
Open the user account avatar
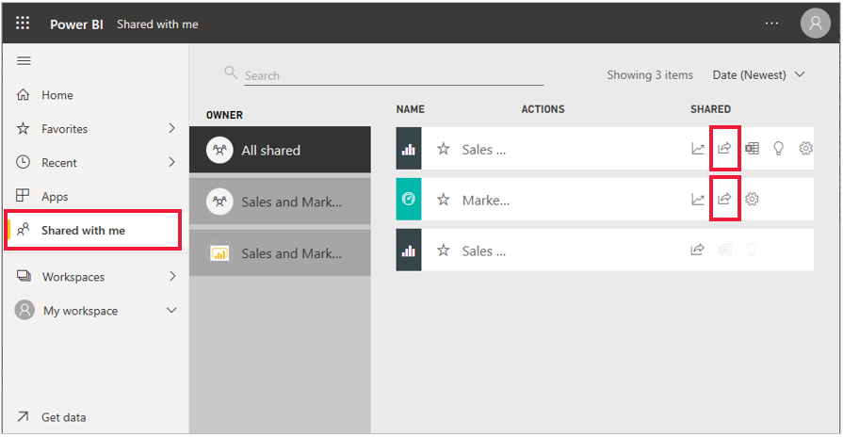pyautogui.click(x=815, y=24)
